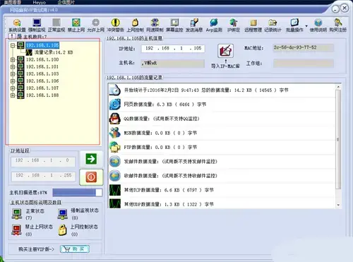This screenshot has height=262, width=353.
Task: Open 网速限制 speed limit tool
Action: [x=155, y=25]
